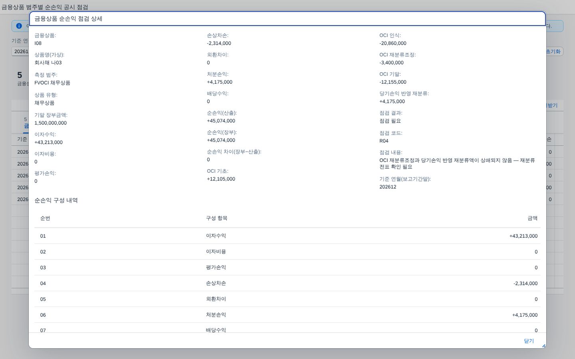Click the 측정 범주 value FVOCI 채무상품

(x=52, y=83)
